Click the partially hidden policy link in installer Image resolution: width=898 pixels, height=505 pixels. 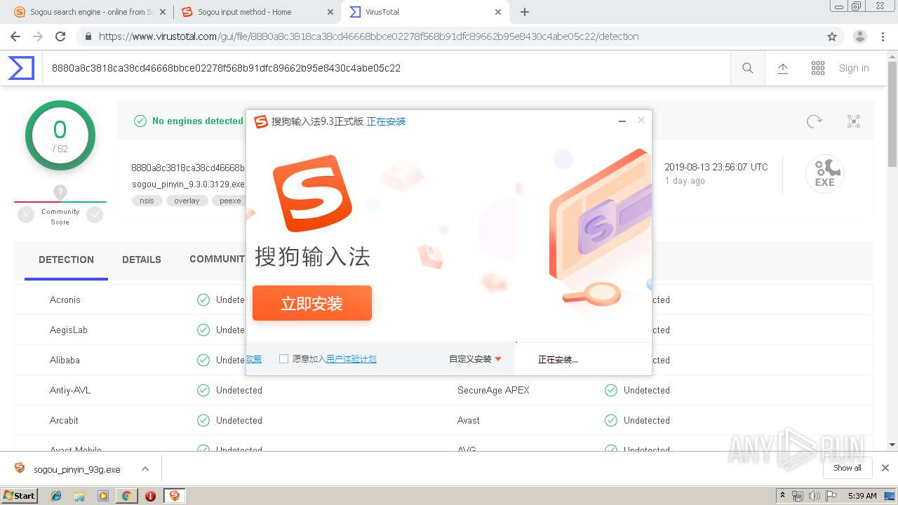(x=254, y=358)
